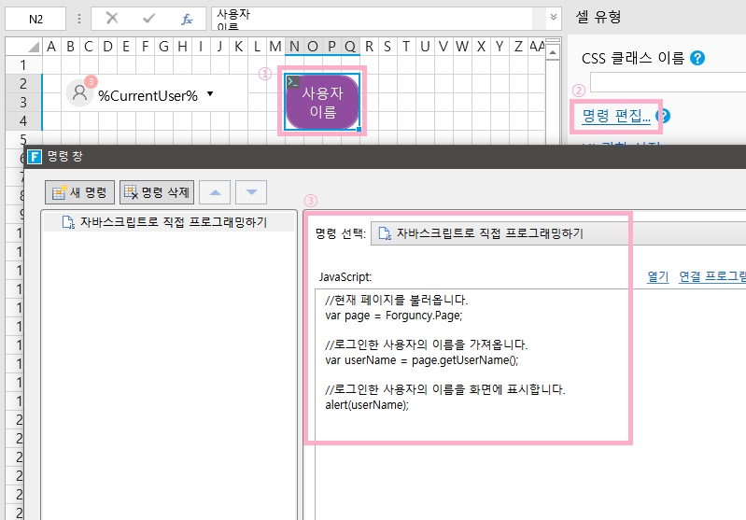Move command up with the up arrow
746x520 pixels.
tap(215, 193)
